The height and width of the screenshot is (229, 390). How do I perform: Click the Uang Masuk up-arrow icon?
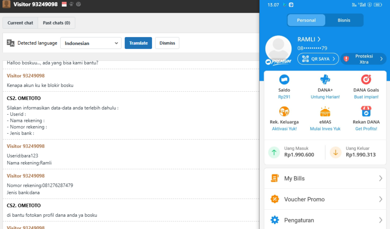pos(274,152)
